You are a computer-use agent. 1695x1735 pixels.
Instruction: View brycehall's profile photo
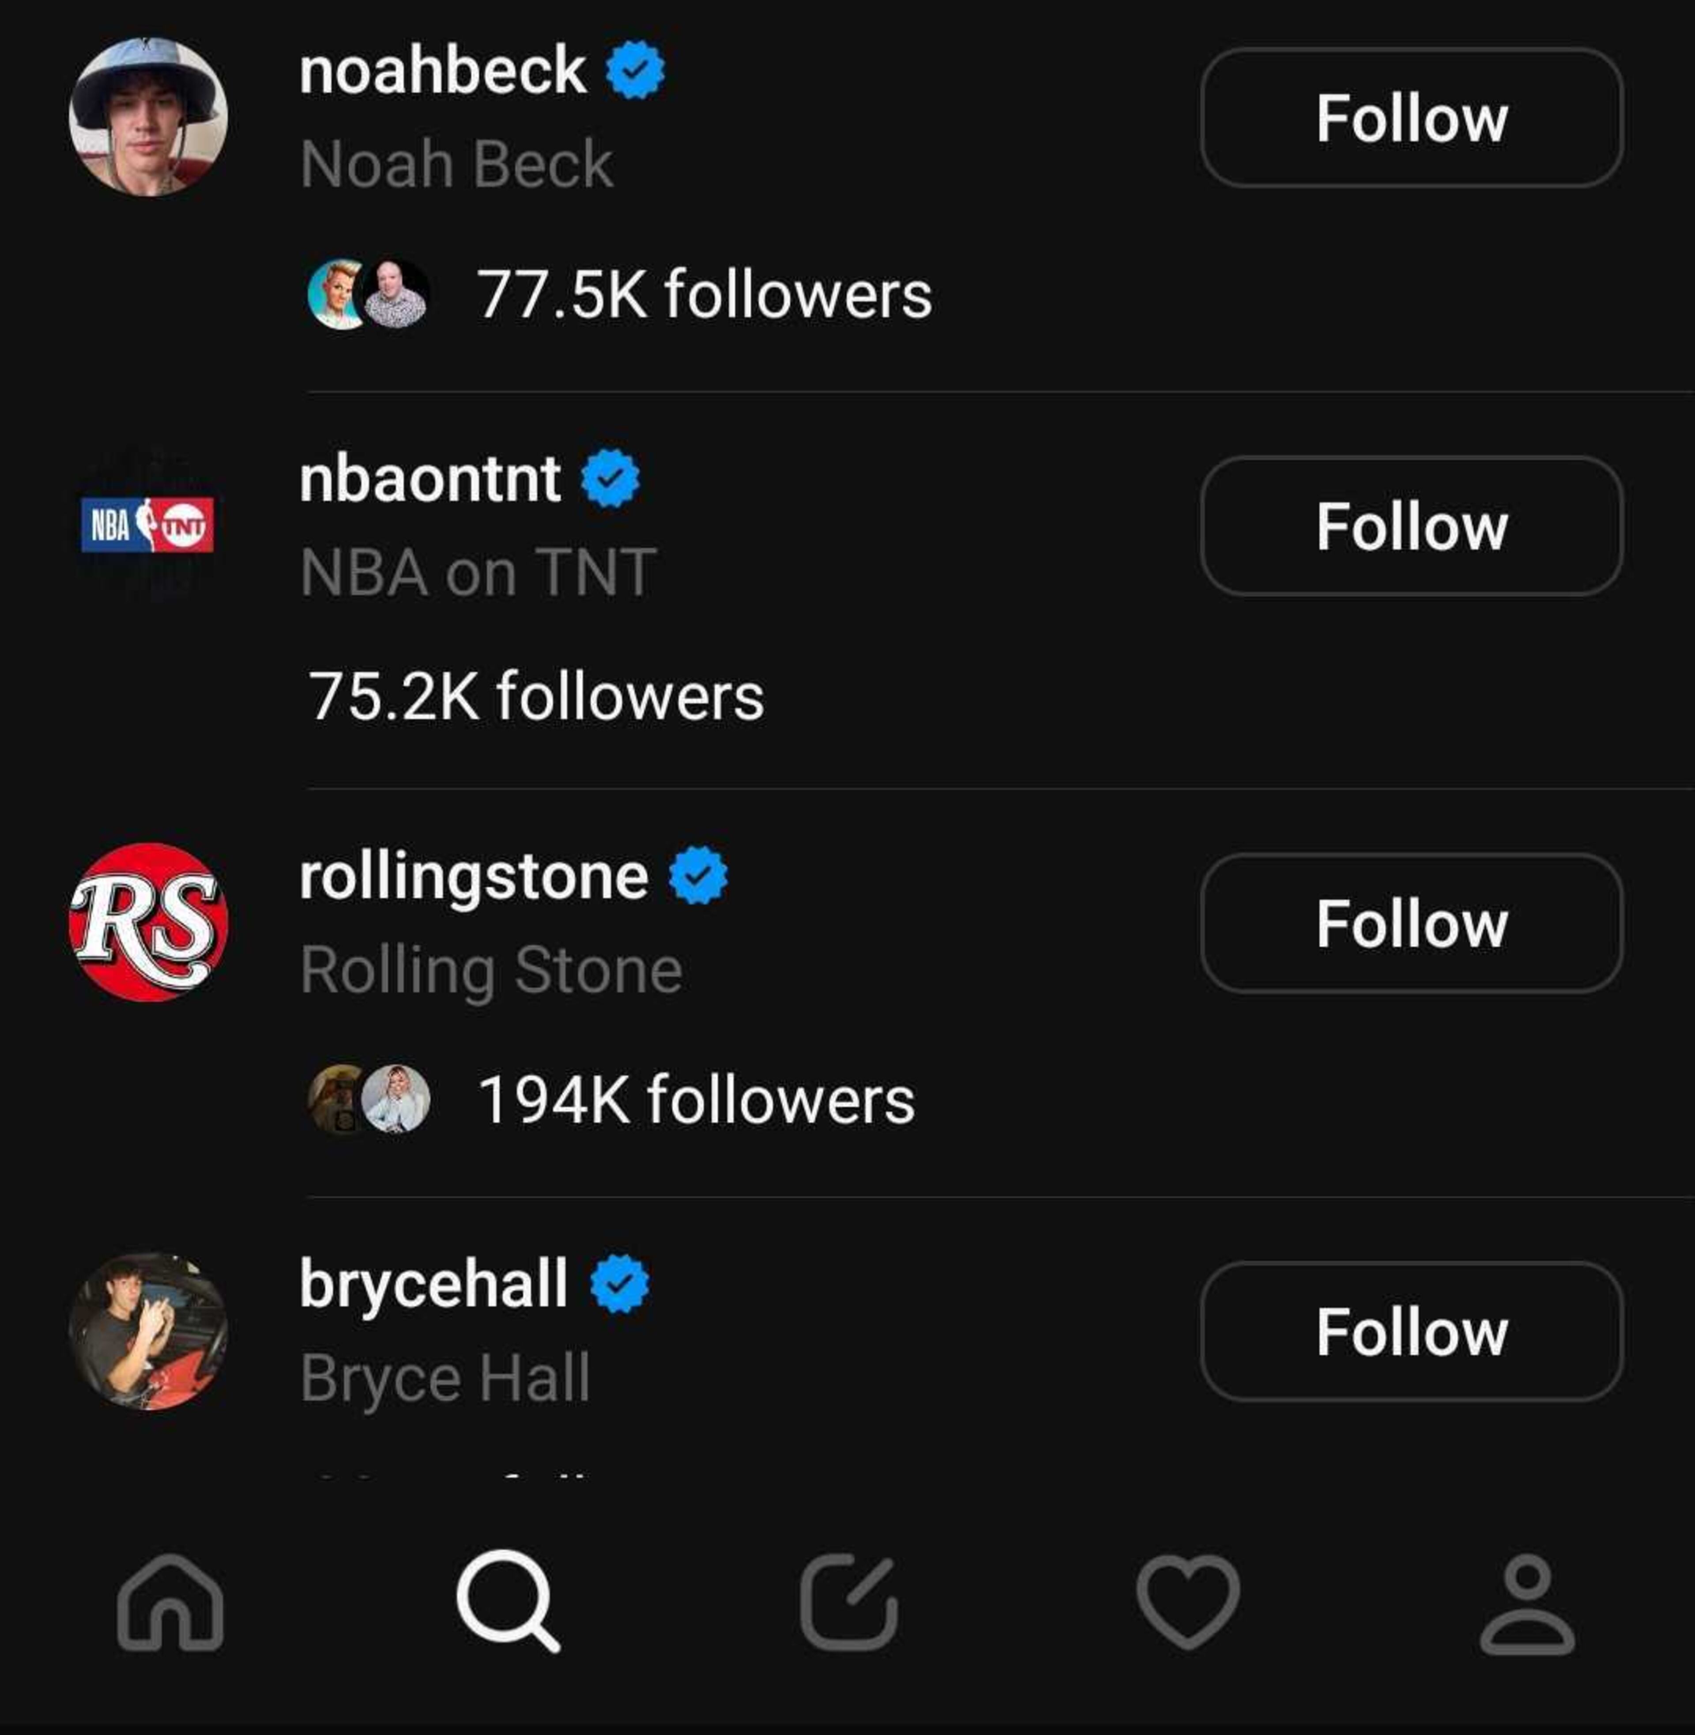tap(149, 1331)
